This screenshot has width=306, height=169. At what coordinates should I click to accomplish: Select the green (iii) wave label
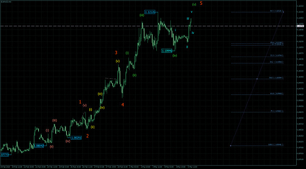(142, 15)
